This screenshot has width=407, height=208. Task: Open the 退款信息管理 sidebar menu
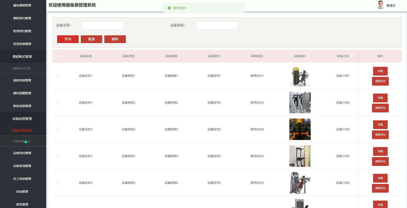coord(22,80)
